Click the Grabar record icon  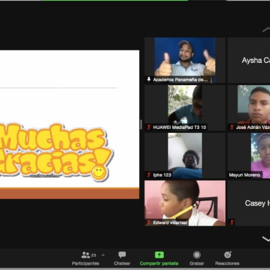click(x=197, y=255)
